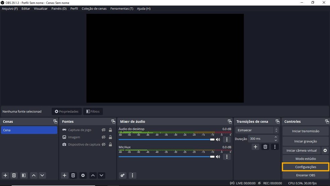
Task: Open source properties gear in Fontes panel
Action: [83, 175]
